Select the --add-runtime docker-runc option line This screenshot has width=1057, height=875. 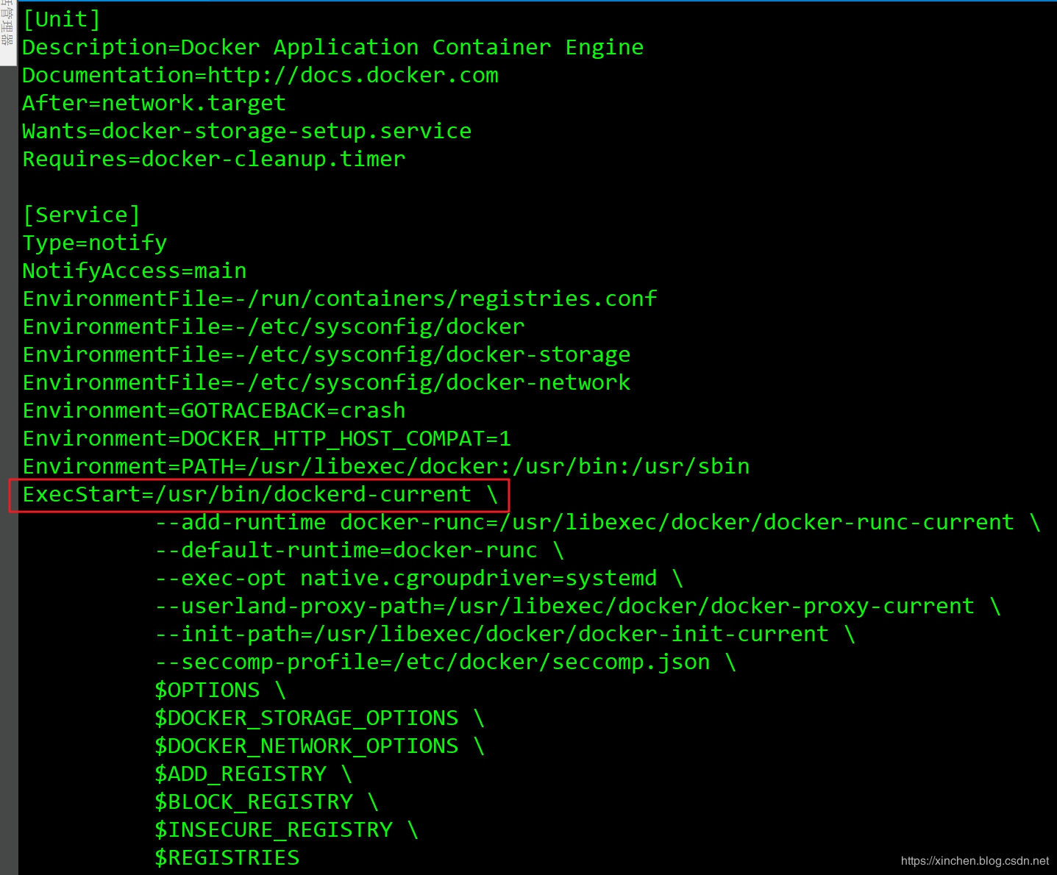pos(598,523)
